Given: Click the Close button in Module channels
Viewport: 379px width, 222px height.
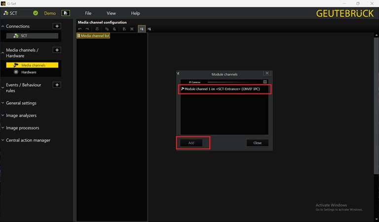Looking at the screenshot, I should pos(258,143).
